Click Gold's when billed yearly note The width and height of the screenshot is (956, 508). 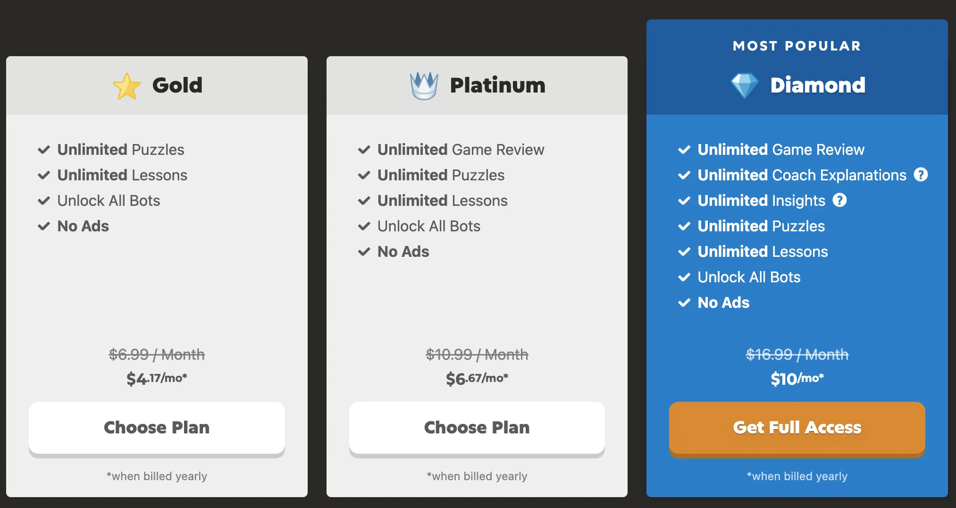(x=157, y=476)
